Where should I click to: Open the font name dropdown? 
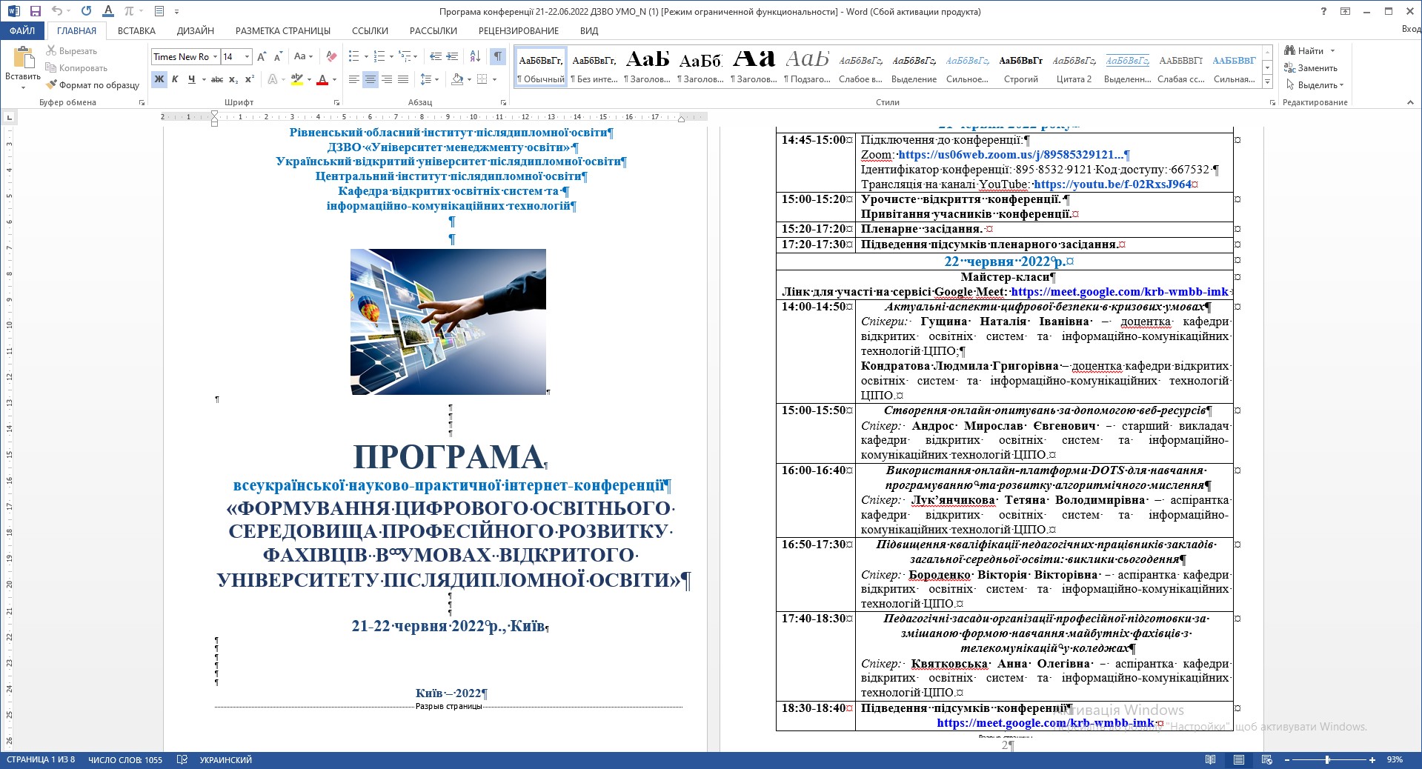pos(215,57)
